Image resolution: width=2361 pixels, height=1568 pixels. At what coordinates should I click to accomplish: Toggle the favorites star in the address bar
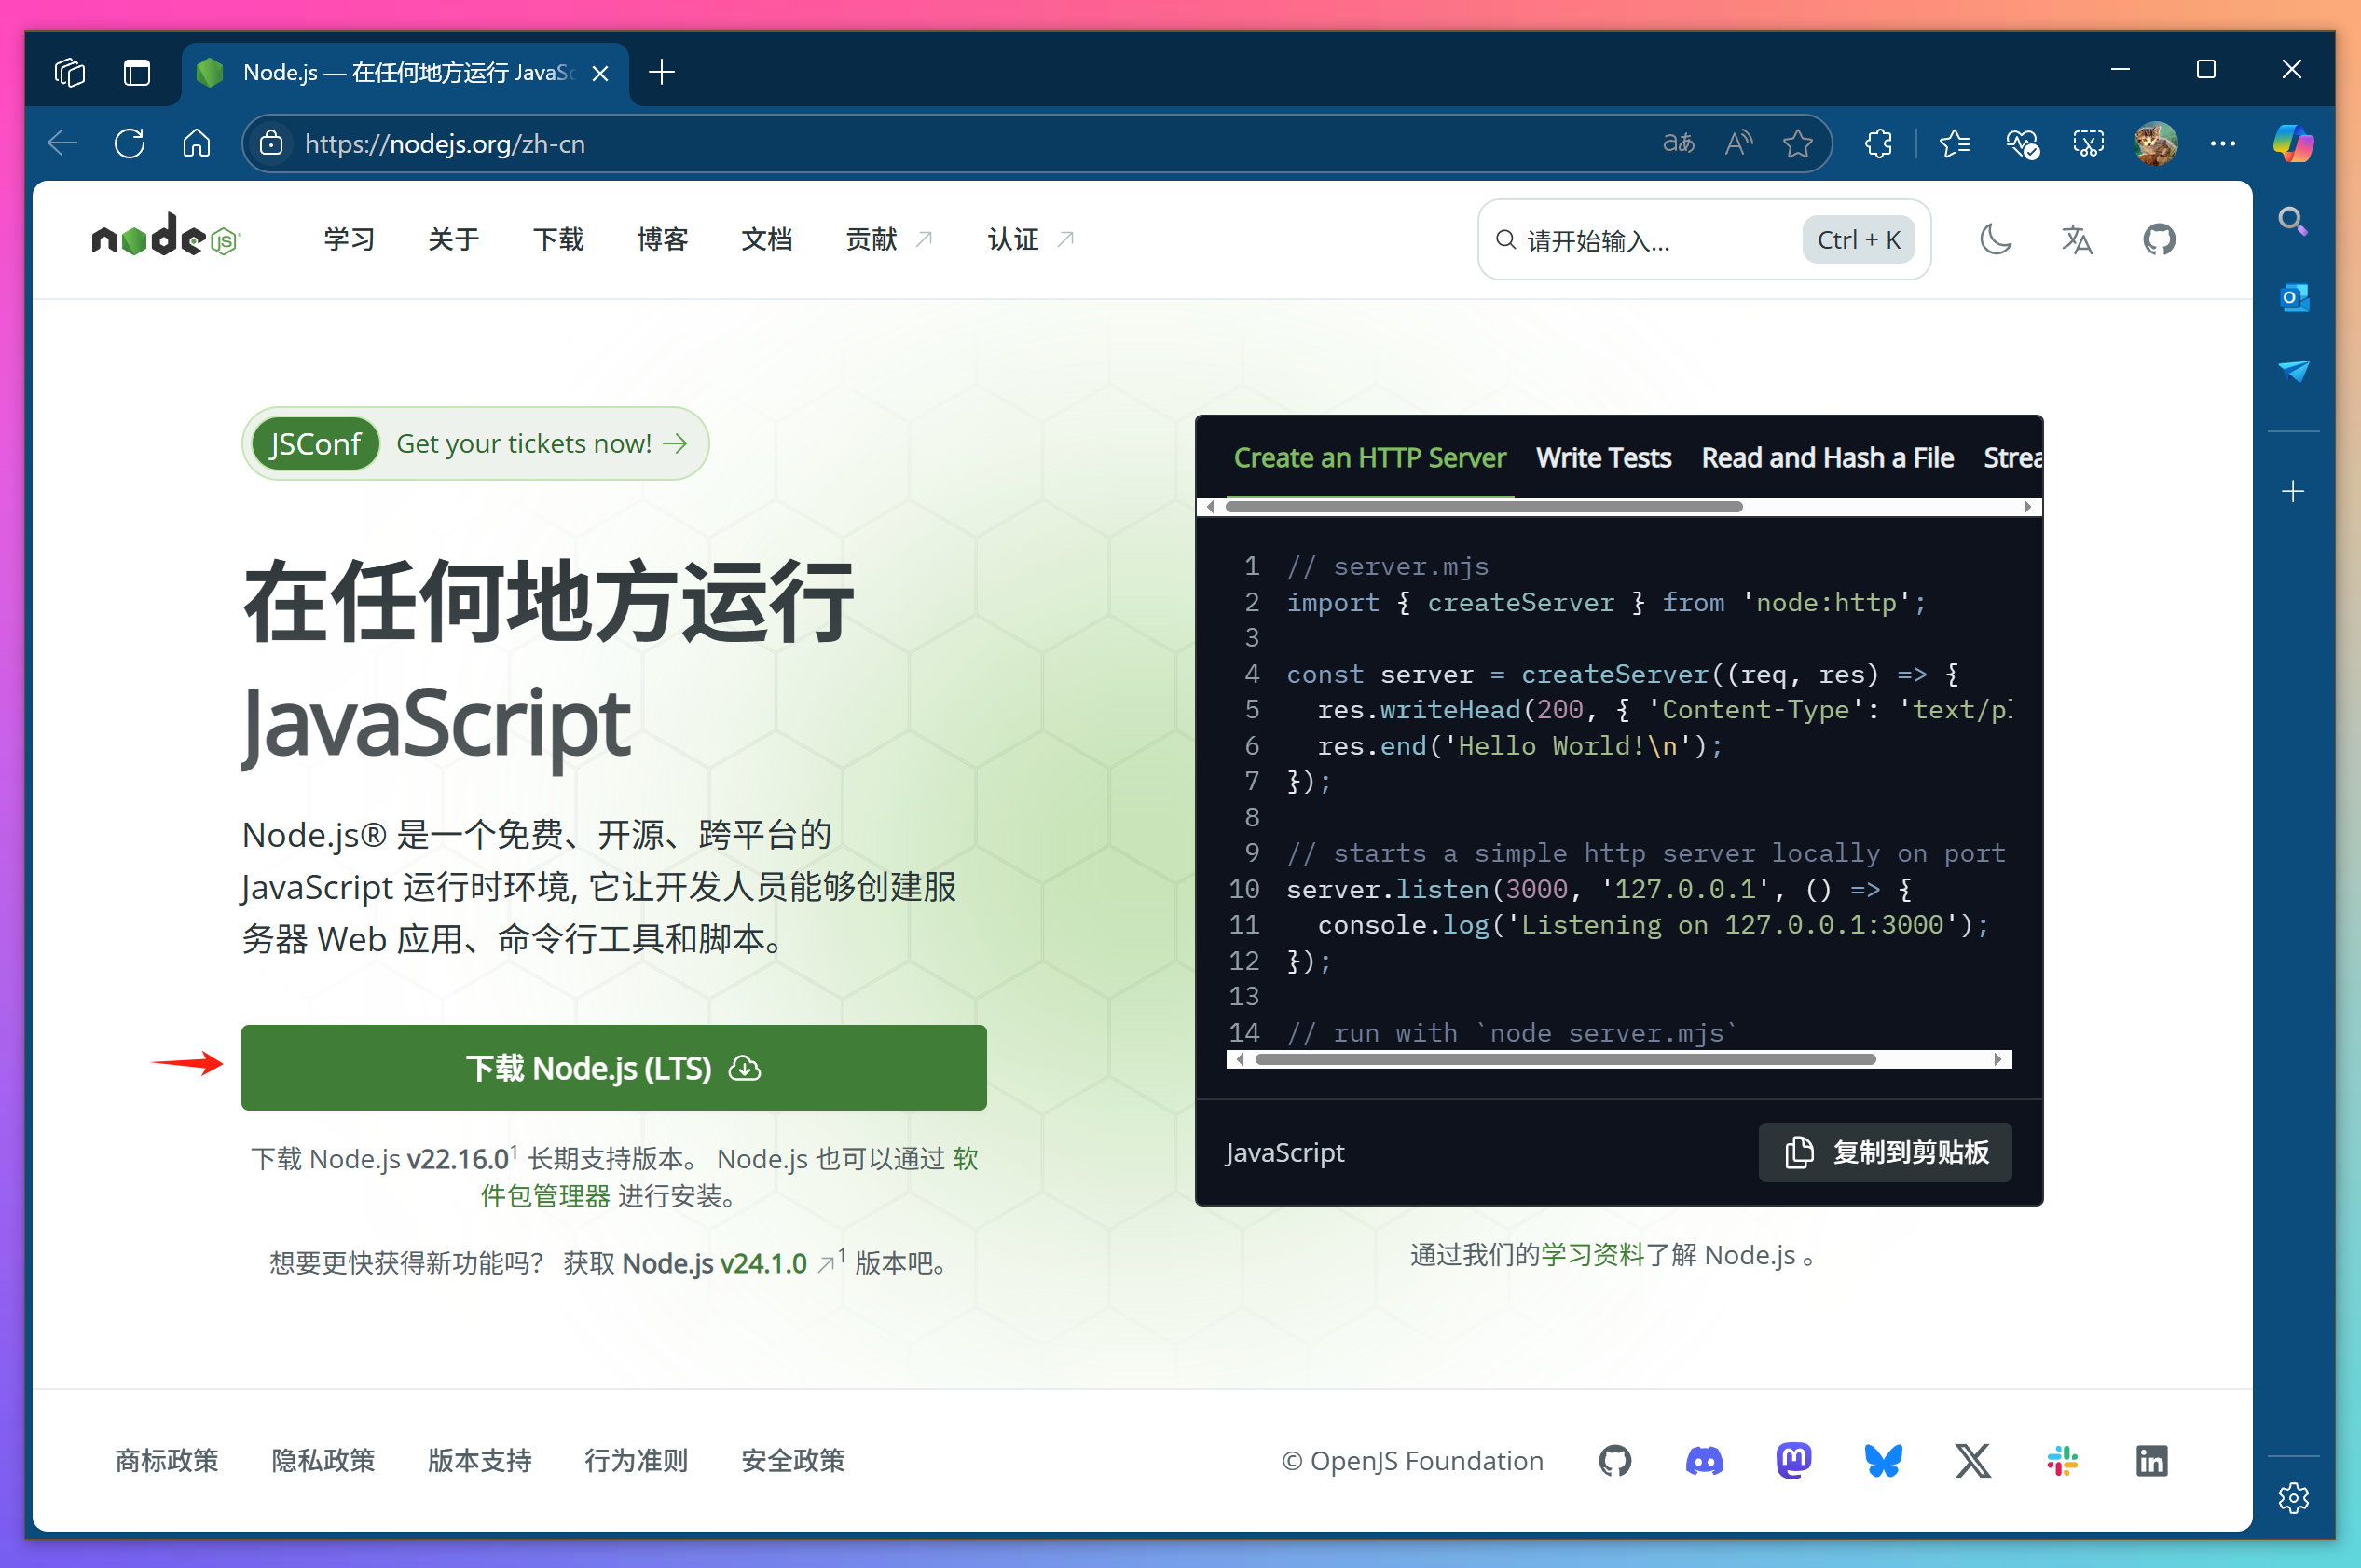pos(1797,143)
